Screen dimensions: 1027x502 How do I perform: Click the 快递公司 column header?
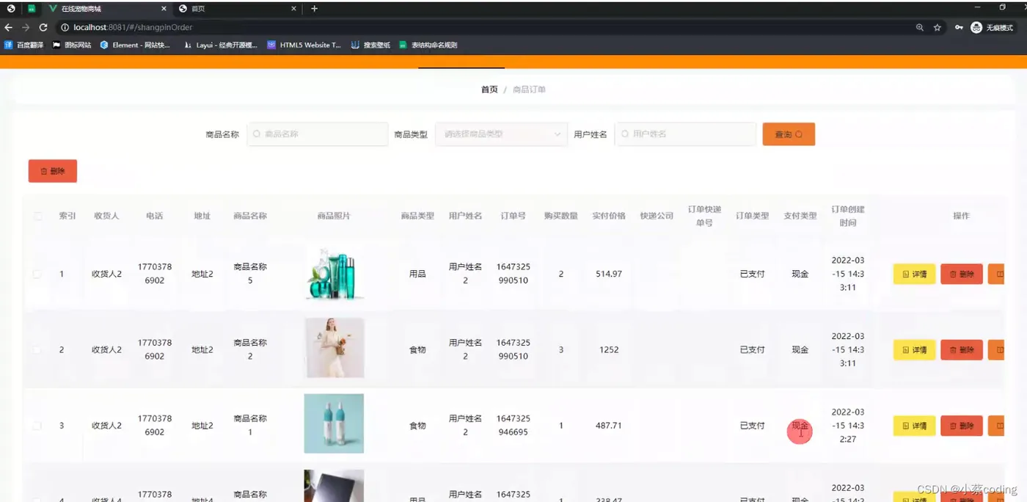657,216
